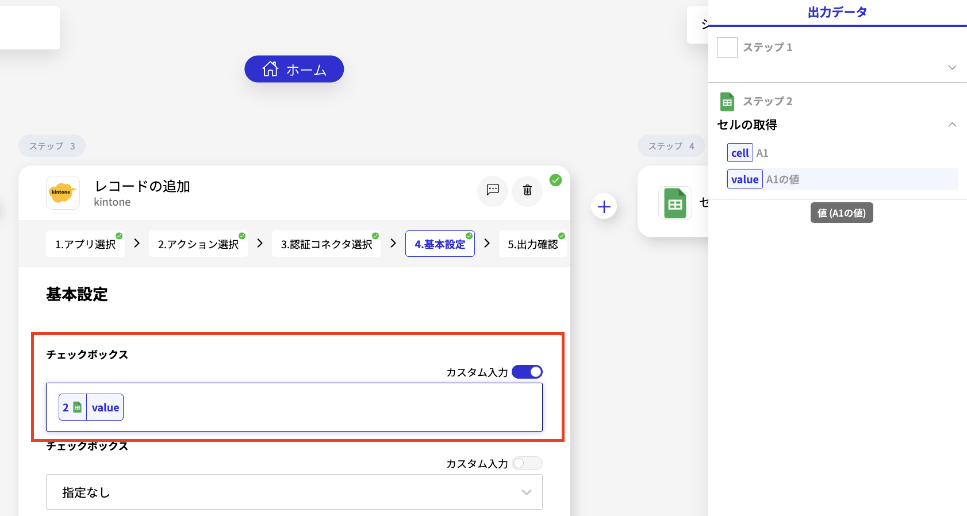
Task: Click the Google Sheets icon in step 4
Action: coord(675,203)
